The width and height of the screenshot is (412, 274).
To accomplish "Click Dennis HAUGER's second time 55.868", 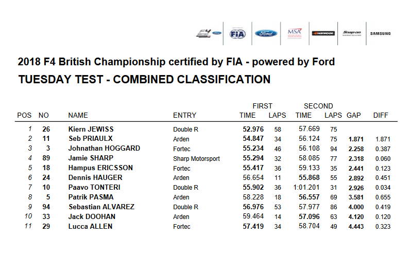I will (310, 177).
